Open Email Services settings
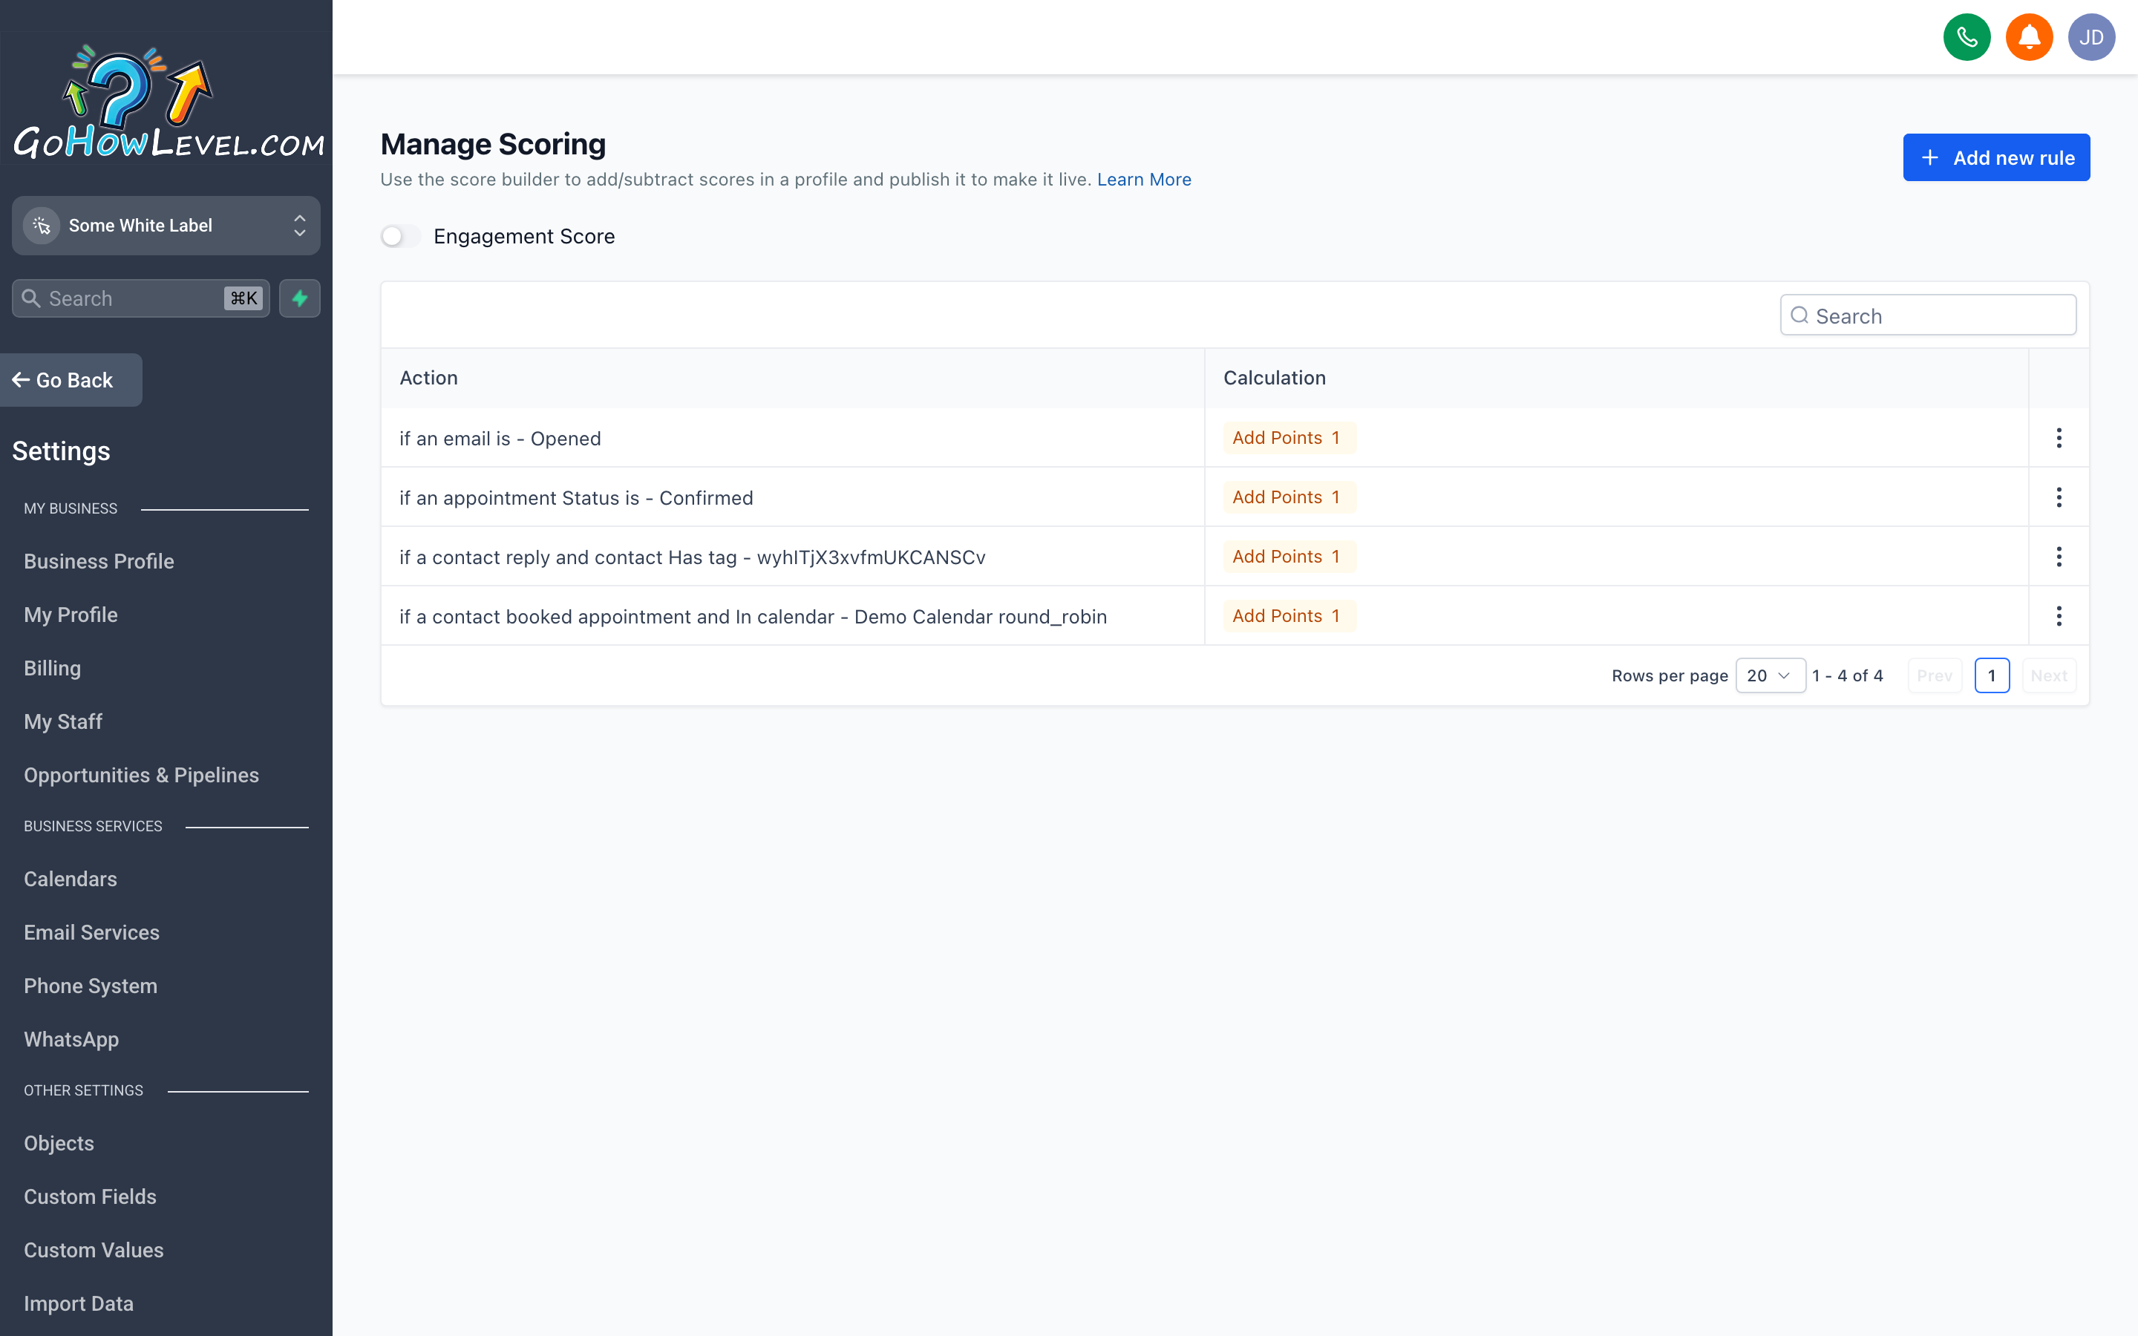 [x=92, y=932]
